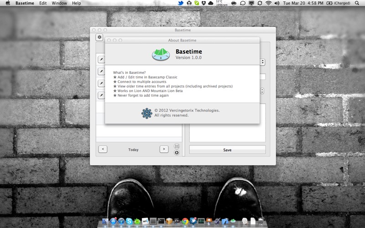Click the topmost pencil edit button in entries list
This screenshot has height=228, width=365.
tap(101, 59)
